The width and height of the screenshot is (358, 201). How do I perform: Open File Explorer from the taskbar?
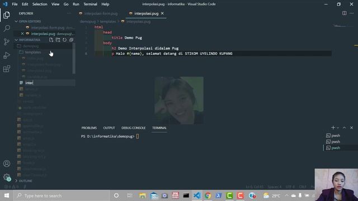[x=143, y=195]
